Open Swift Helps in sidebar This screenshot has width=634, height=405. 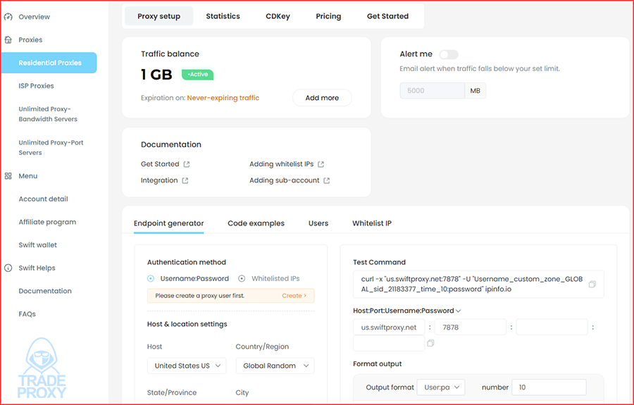(x=37, y=268)
